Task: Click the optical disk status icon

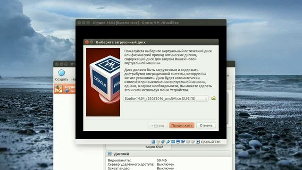Action: (158, 142)
